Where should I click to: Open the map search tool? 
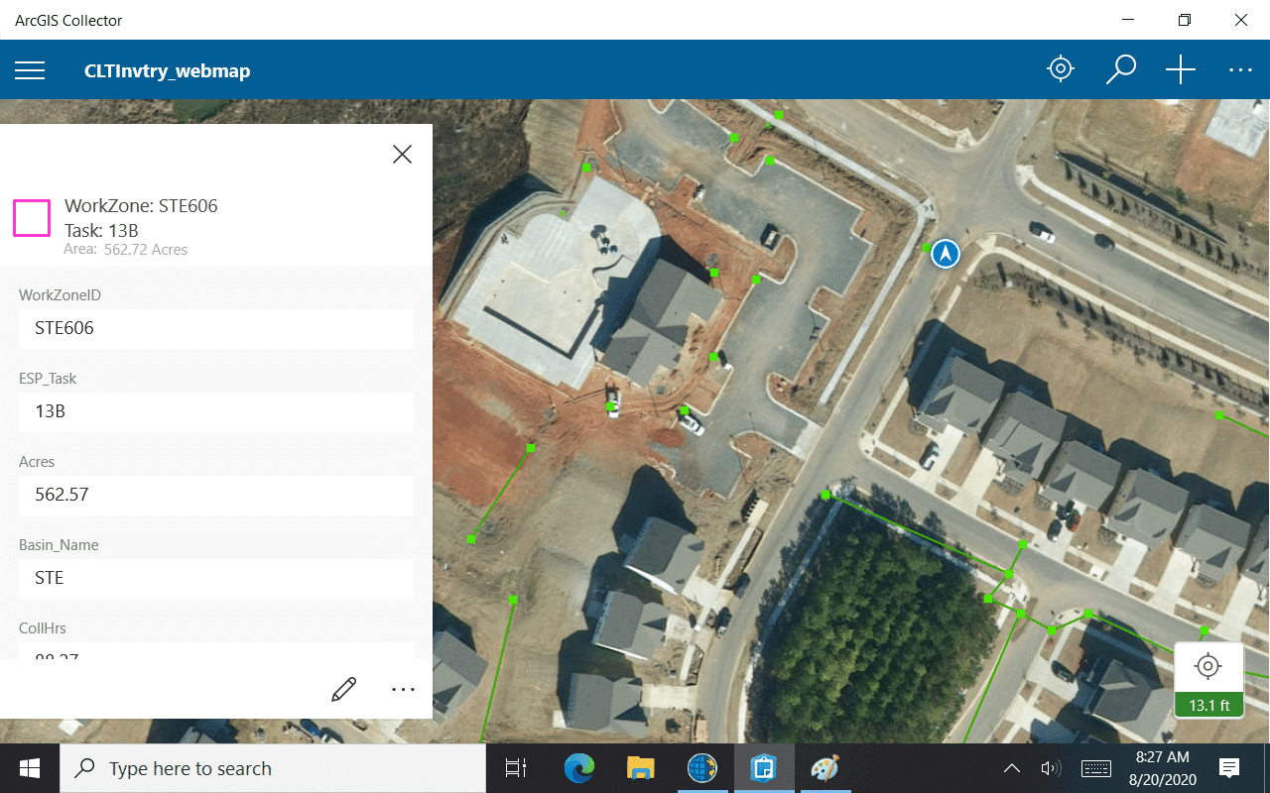pyautogui.click(x=1120, y=69)
